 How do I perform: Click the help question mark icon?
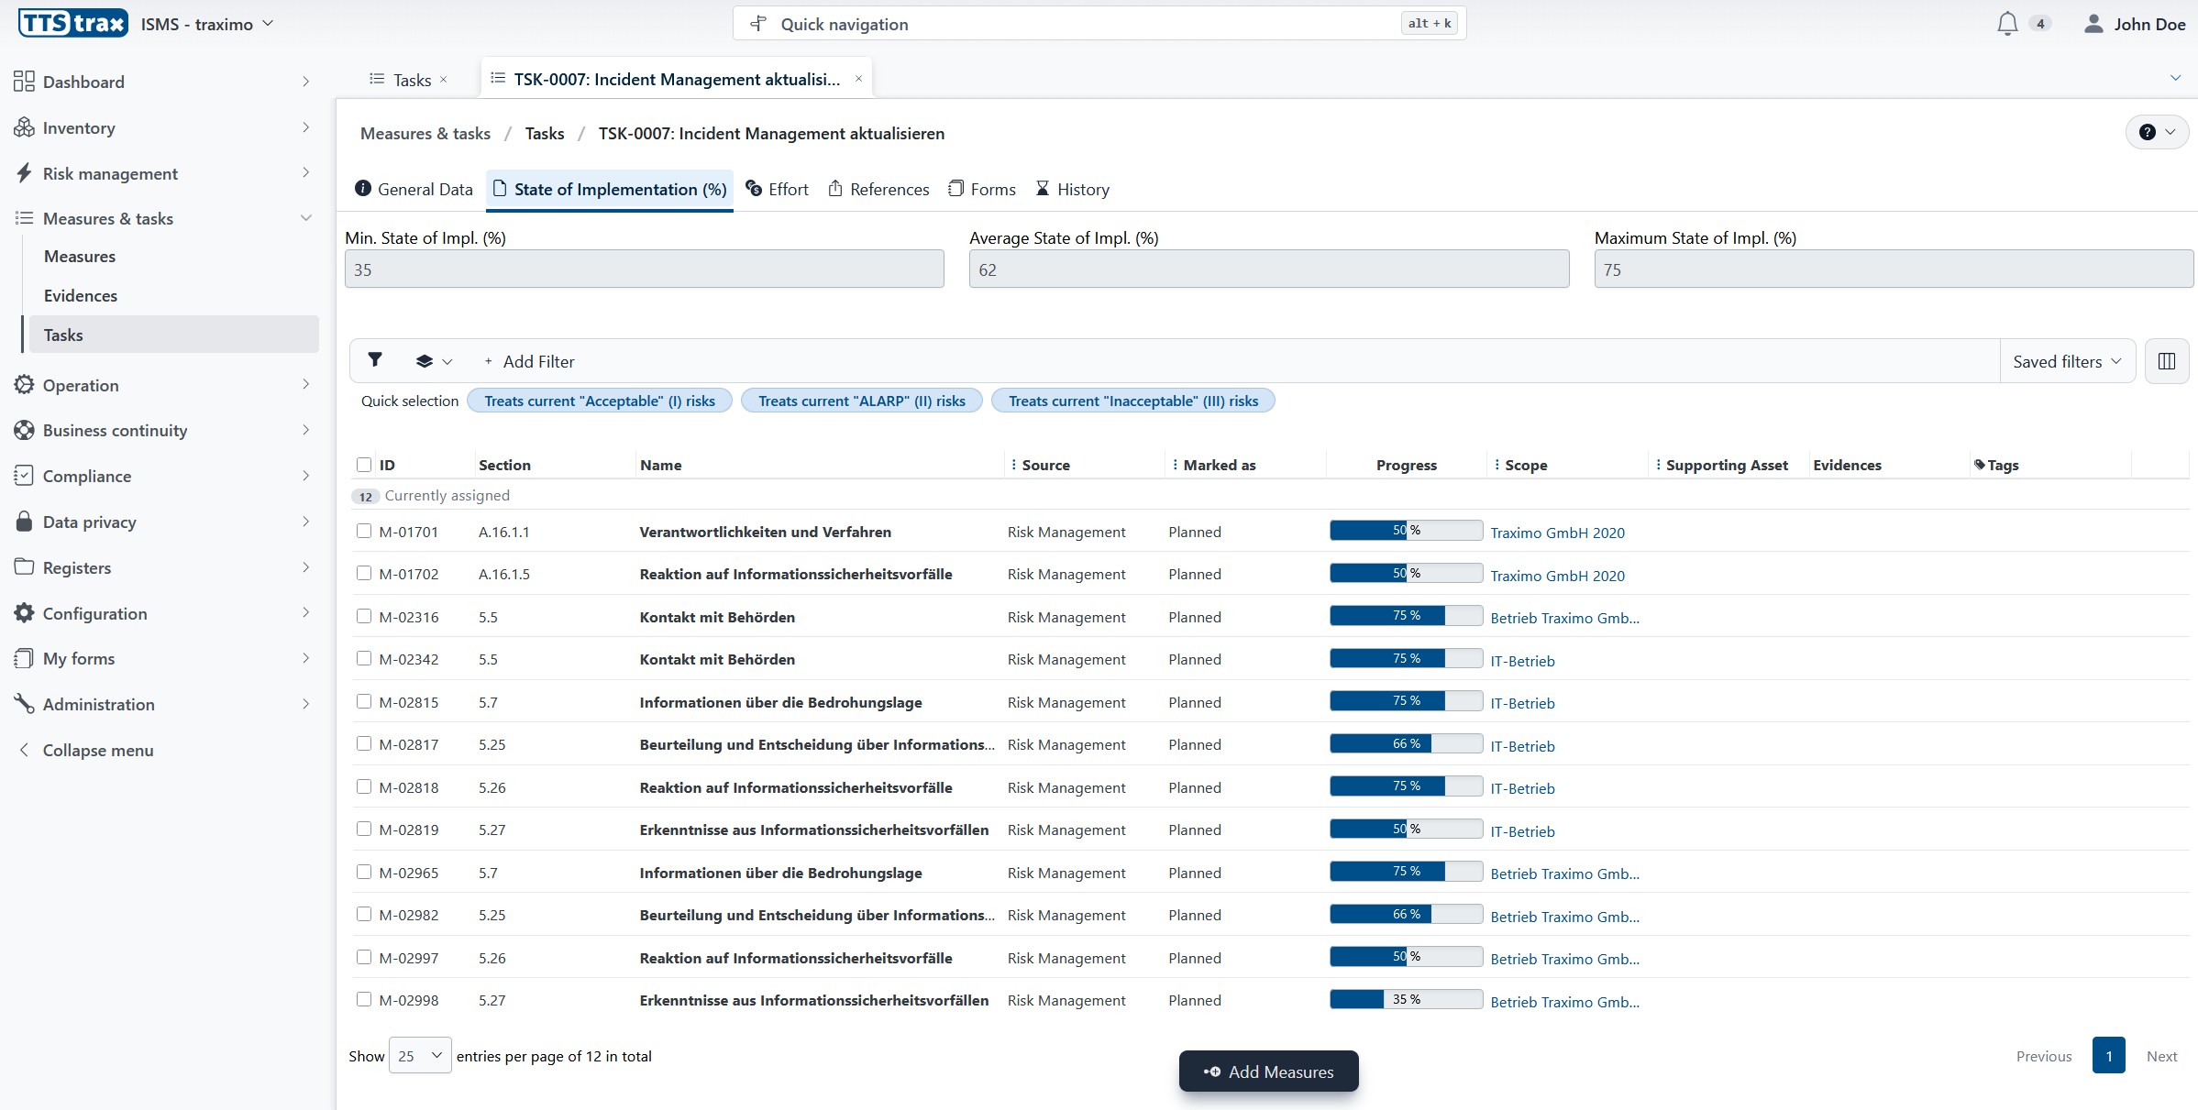(2148, 132)
